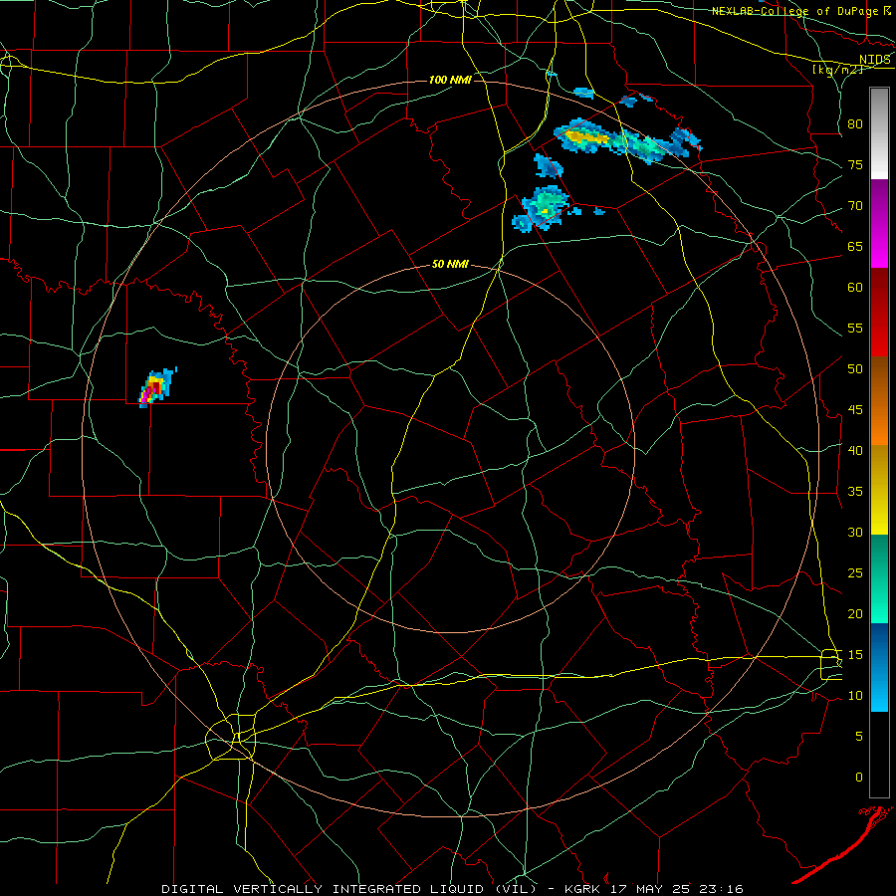Click the kg/m2 units label
896x896 pixels.
(837, 70)
